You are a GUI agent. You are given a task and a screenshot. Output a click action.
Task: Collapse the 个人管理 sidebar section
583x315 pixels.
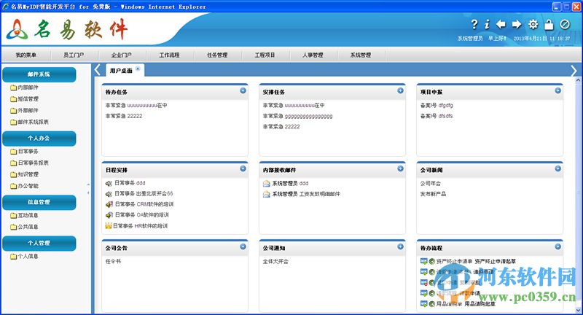39,244
